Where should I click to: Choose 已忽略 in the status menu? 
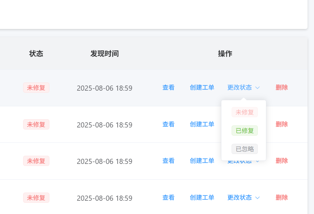245,149
